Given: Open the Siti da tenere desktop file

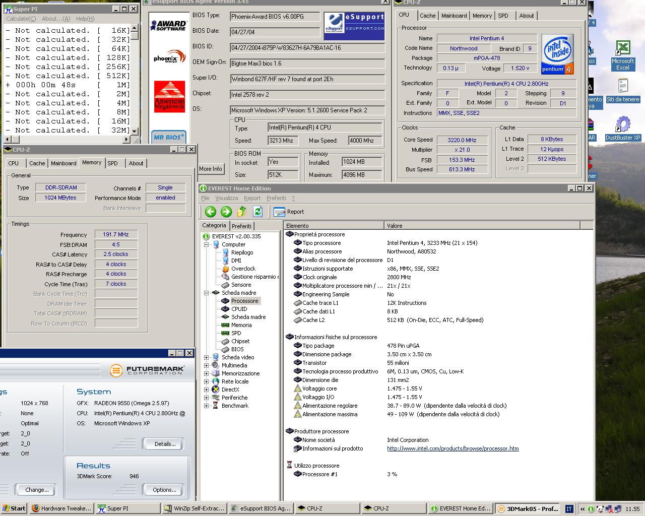Looking at the screenshot, I should (623, 91).
